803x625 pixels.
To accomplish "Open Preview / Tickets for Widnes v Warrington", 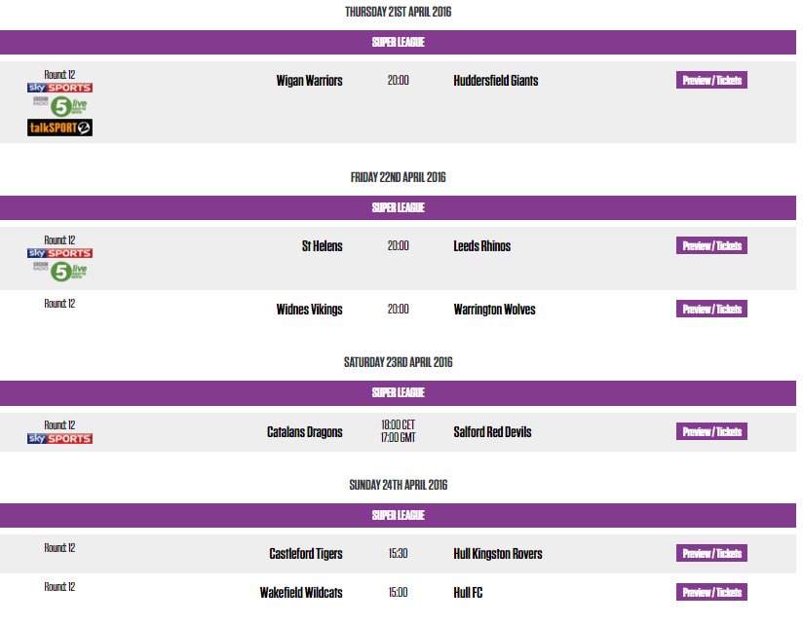I will [x=711, y=310].
